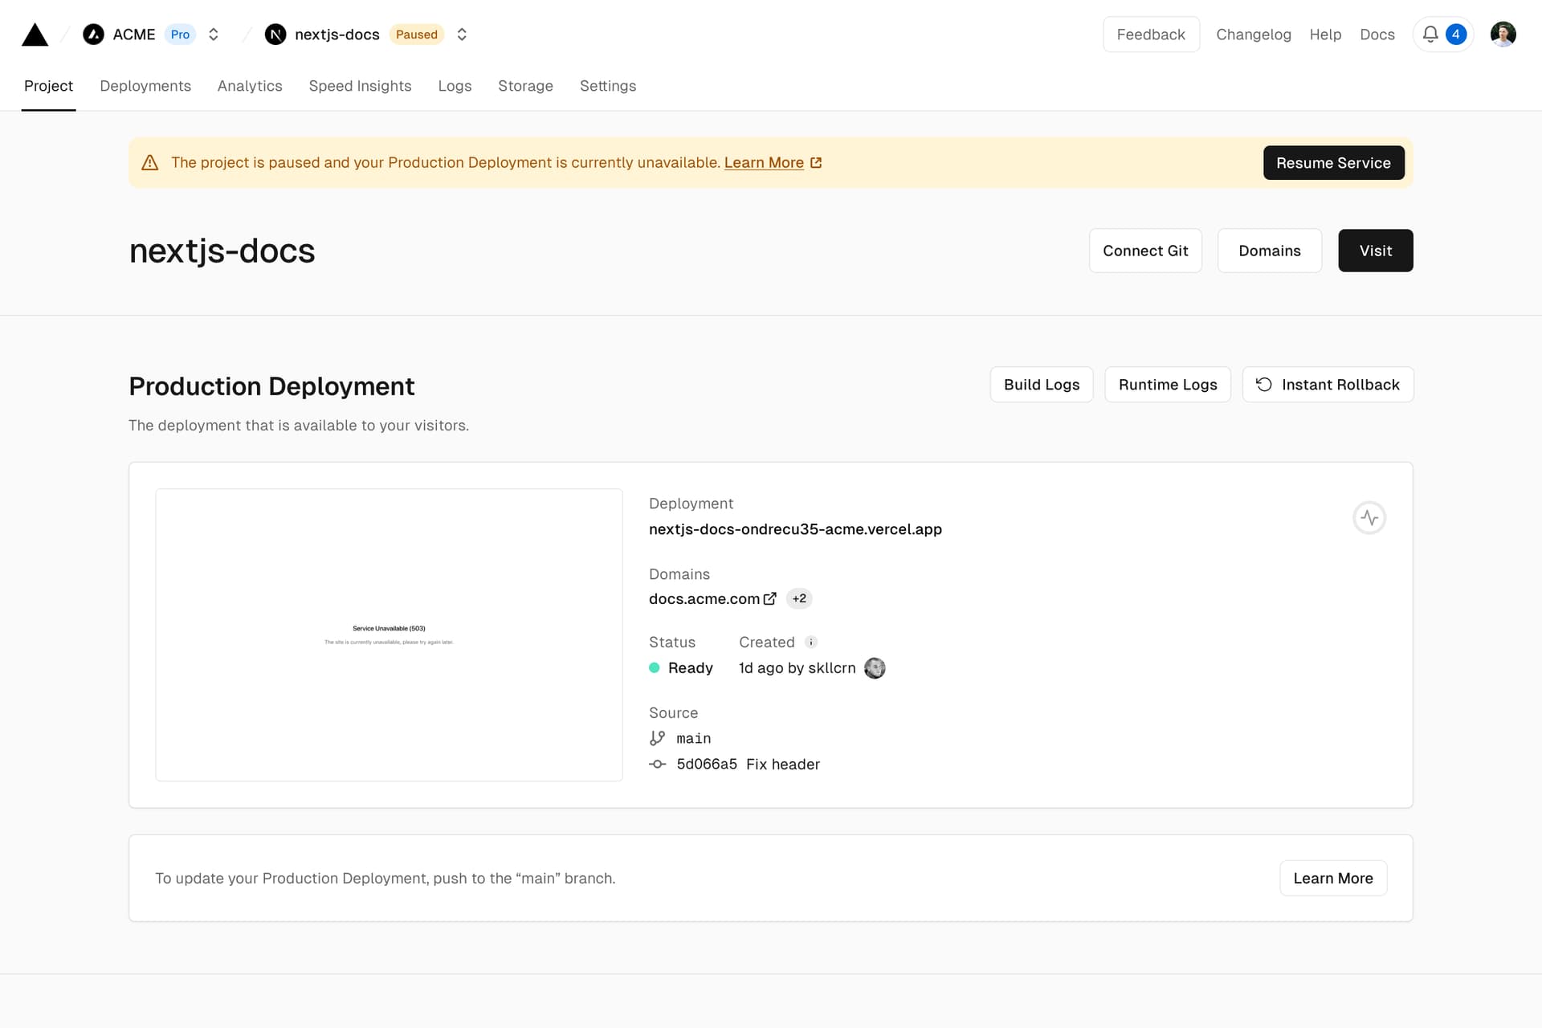Image resolution: width=1542 pixels, height=1028 pixels.
Task: Click the deployment activity pulse icon
Action: point(1369,518)
